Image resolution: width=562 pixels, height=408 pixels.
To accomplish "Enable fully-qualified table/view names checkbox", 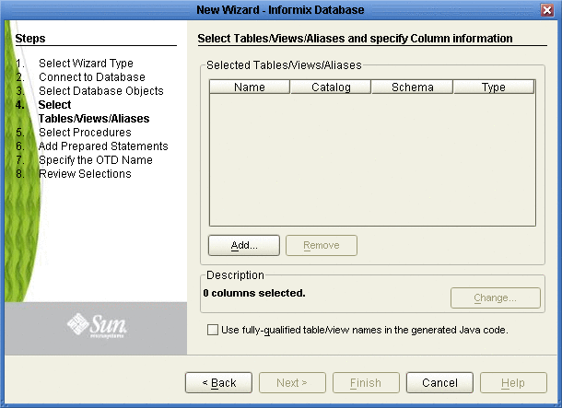I will click(x=213, y=330).
